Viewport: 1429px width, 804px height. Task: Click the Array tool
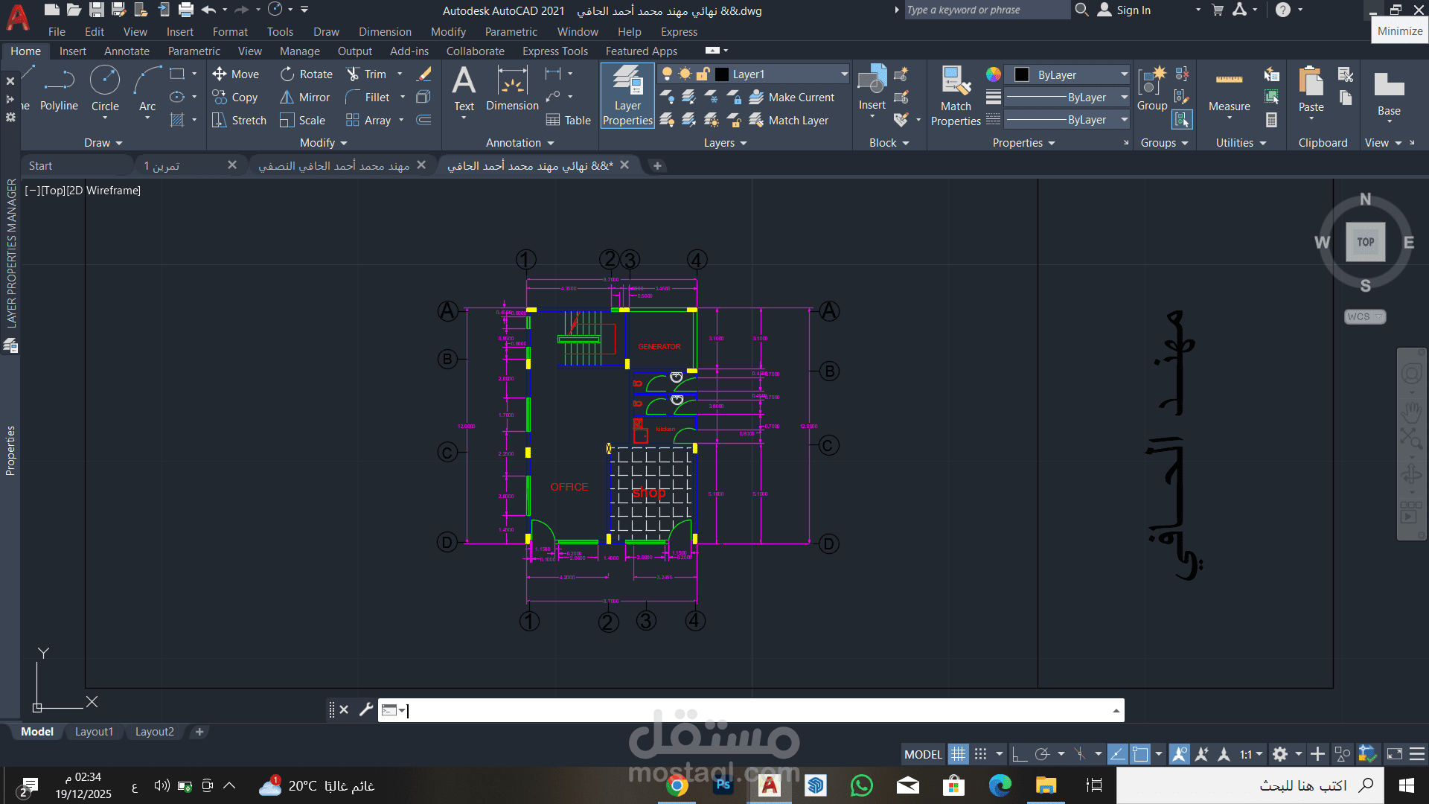point(368,121)
